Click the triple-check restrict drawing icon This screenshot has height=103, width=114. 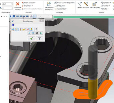click(33, 33)
